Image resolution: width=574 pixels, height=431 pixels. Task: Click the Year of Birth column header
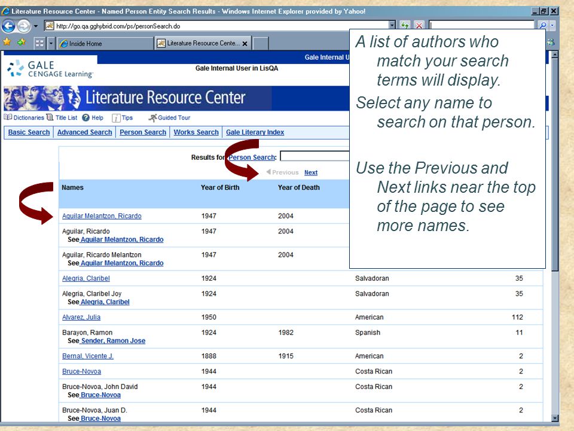pos(220,187)
